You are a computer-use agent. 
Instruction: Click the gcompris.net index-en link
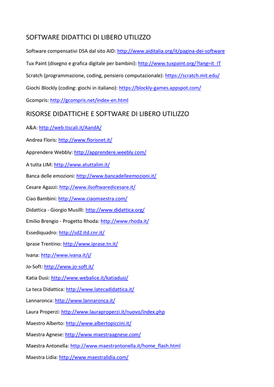point(89,100)
